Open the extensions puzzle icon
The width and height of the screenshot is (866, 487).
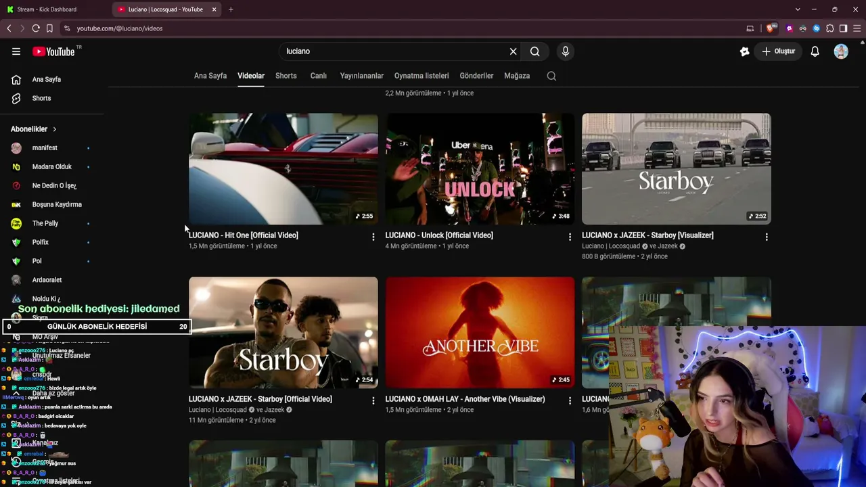(x=830, y=28)
